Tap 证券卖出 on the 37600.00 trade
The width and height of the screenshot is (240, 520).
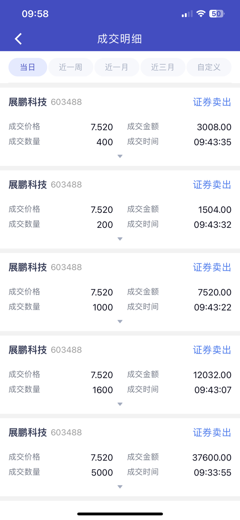coord(212,432)
